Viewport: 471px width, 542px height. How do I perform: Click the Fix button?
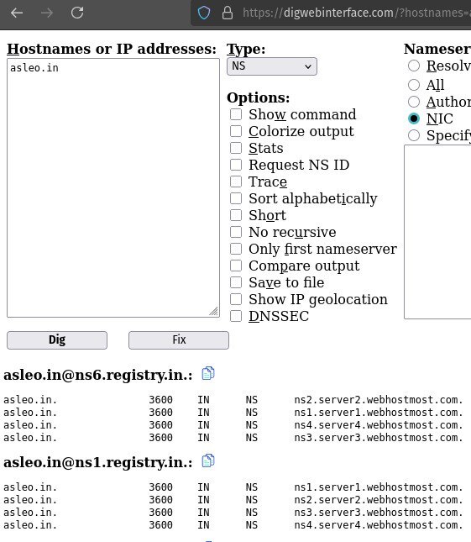[179, 340]
